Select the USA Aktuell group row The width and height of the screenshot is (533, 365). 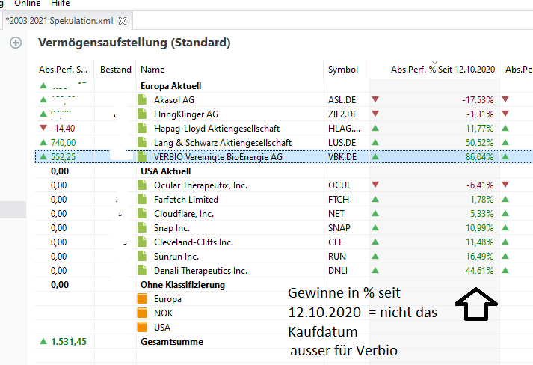click(165, 171)
